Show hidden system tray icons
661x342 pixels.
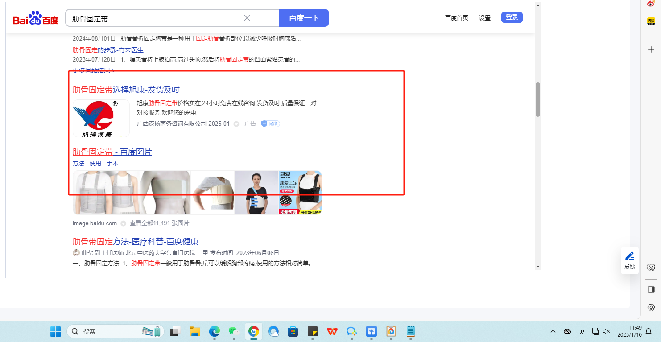tap(553, 331)
